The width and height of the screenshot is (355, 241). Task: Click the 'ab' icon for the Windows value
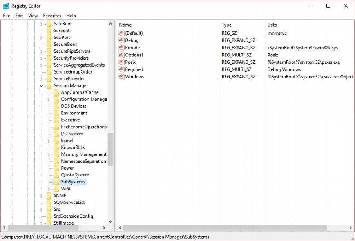point(121,77)
